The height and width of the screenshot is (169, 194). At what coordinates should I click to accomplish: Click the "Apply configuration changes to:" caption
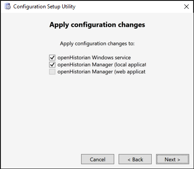pyautogui.click(x=97, y=43)
